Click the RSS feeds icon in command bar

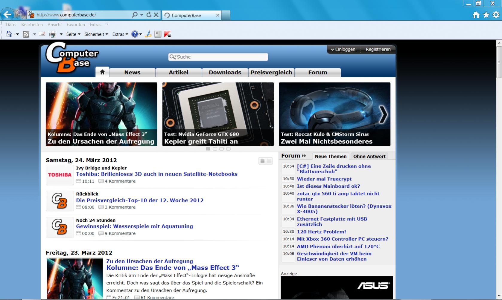point(26,34)
